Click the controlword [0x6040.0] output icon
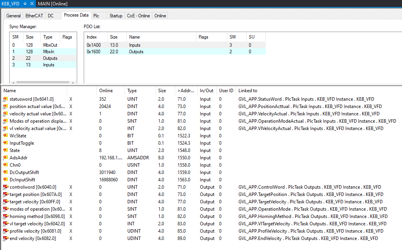Viewport: 402px width, 250px height. click(6, 187)
